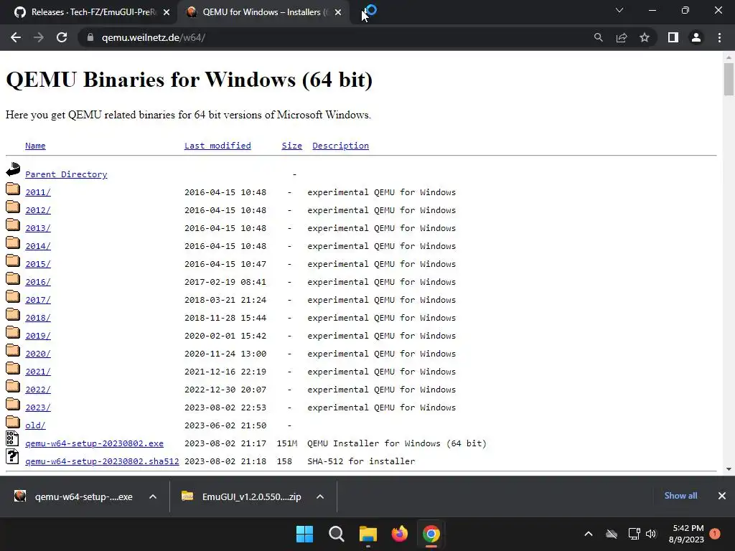Viewport: 735px width, 551px height.
Task: Click the unknown file icon beside .sha512
Action: click(x=12, y=456)
